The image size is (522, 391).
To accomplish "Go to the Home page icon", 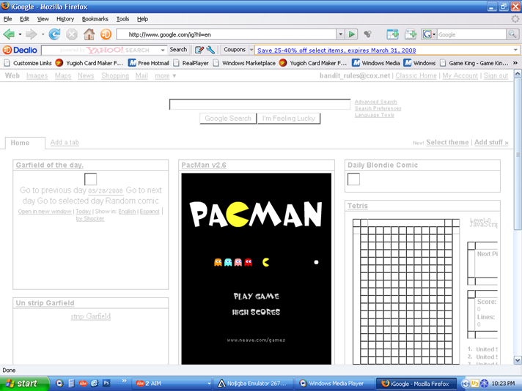I will (89, 34).
